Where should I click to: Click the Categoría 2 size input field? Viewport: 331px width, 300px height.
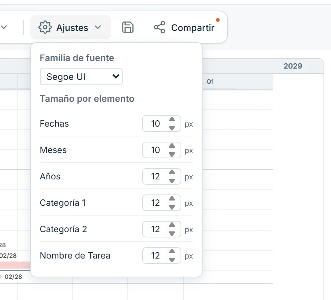coord(161,229)
